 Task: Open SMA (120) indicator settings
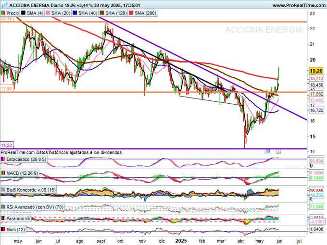pos(116,13)
